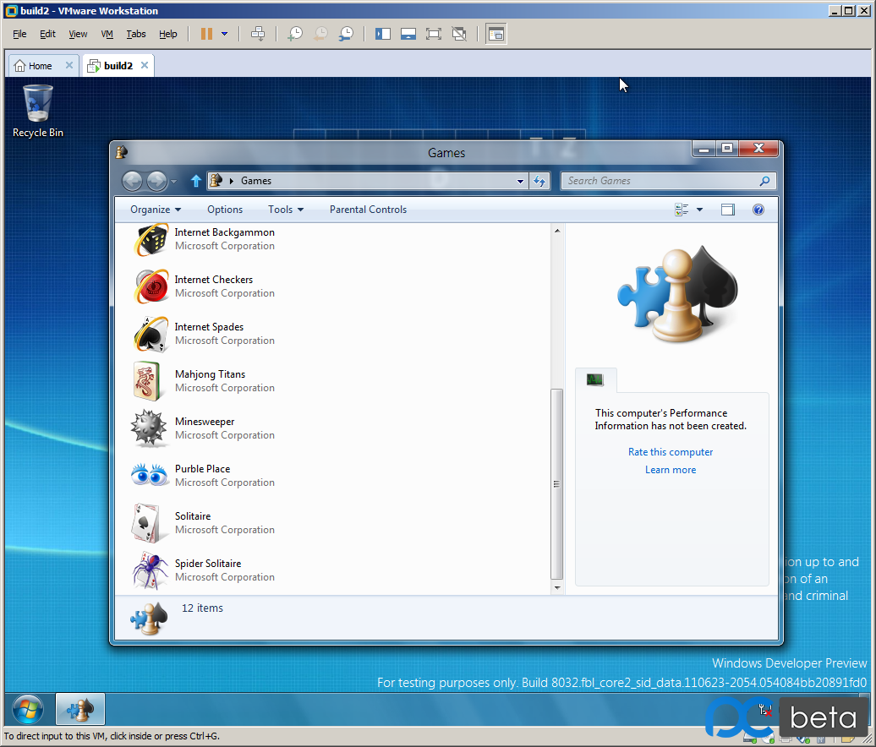The width and height of the screenshot is (876, 747).
Task: Open the Minesweeper game icon
Action: [x=150, y=428]
